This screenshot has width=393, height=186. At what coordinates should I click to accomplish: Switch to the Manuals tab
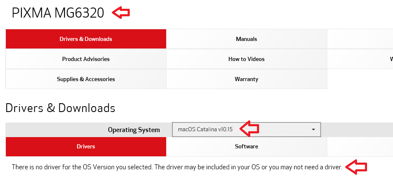[x=247, y=39]
